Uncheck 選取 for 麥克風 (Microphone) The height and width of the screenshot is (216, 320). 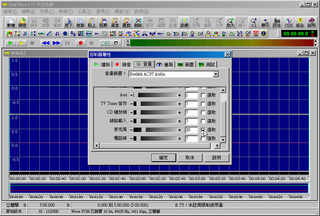tap(203, 130)
